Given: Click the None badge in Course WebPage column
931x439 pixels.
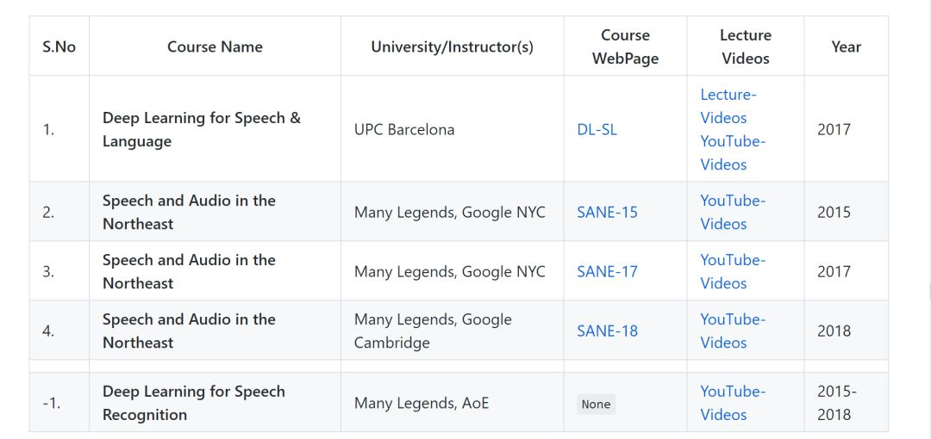Looking at the screenshot, I should [x=596, y=405].
